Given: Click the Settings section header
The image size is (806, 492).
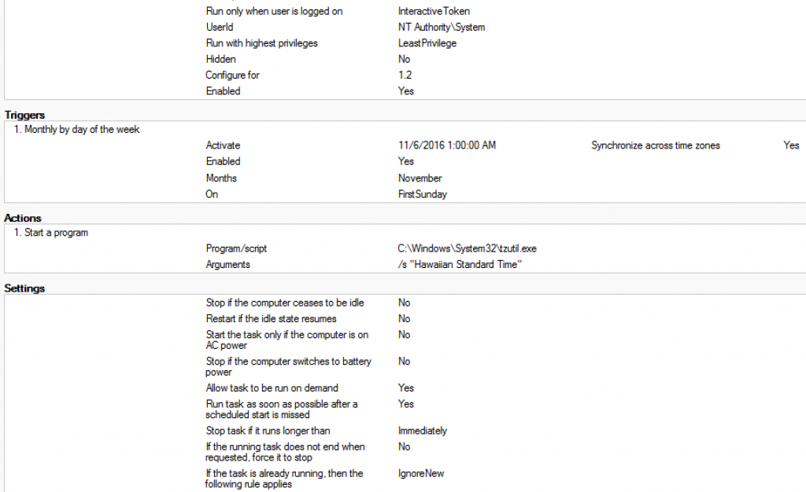Looking at the screenshot, I should pos(24,288).
